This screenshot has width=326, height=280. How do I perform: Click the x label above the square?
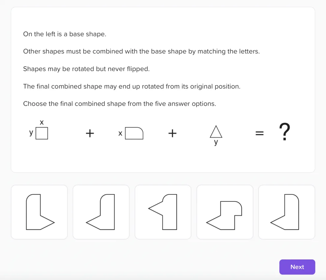pos(42,122)
